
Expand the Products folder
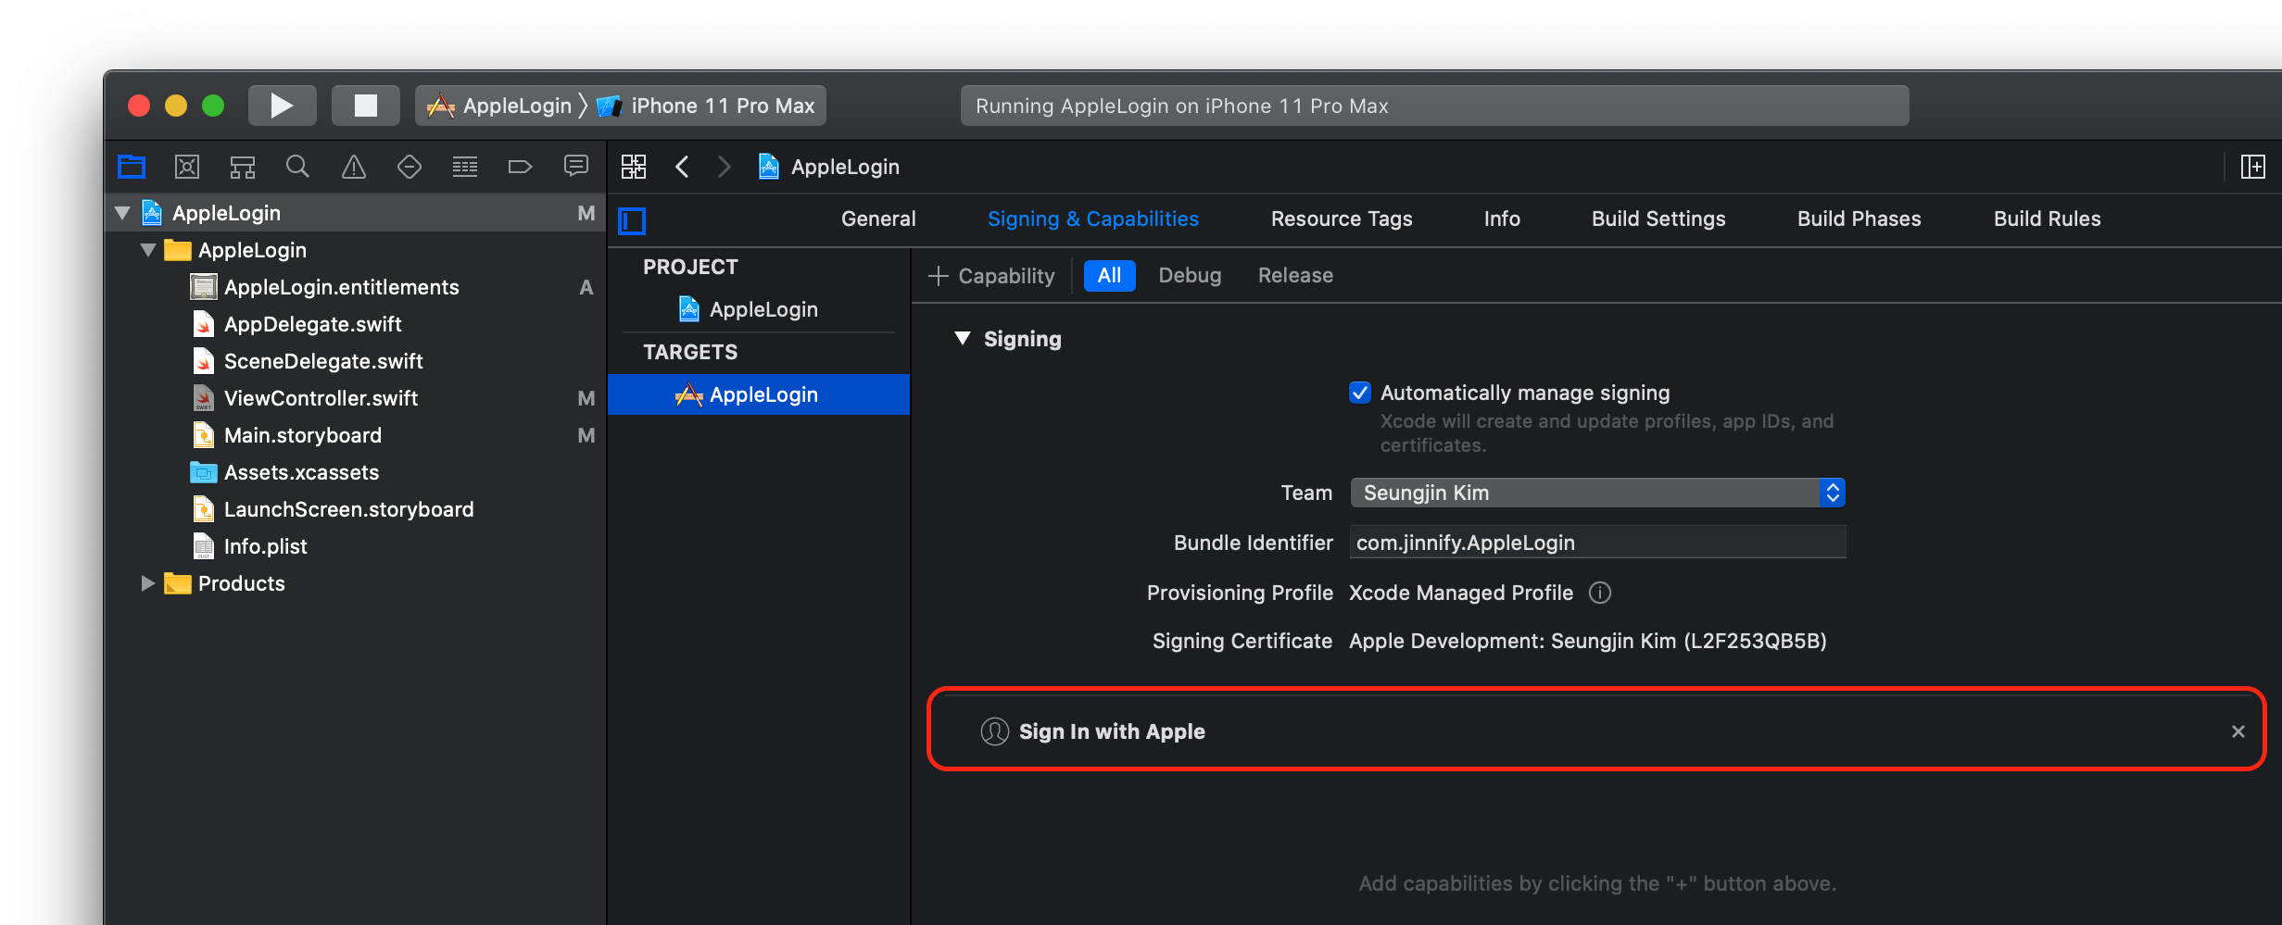click(x=148, y=583)
